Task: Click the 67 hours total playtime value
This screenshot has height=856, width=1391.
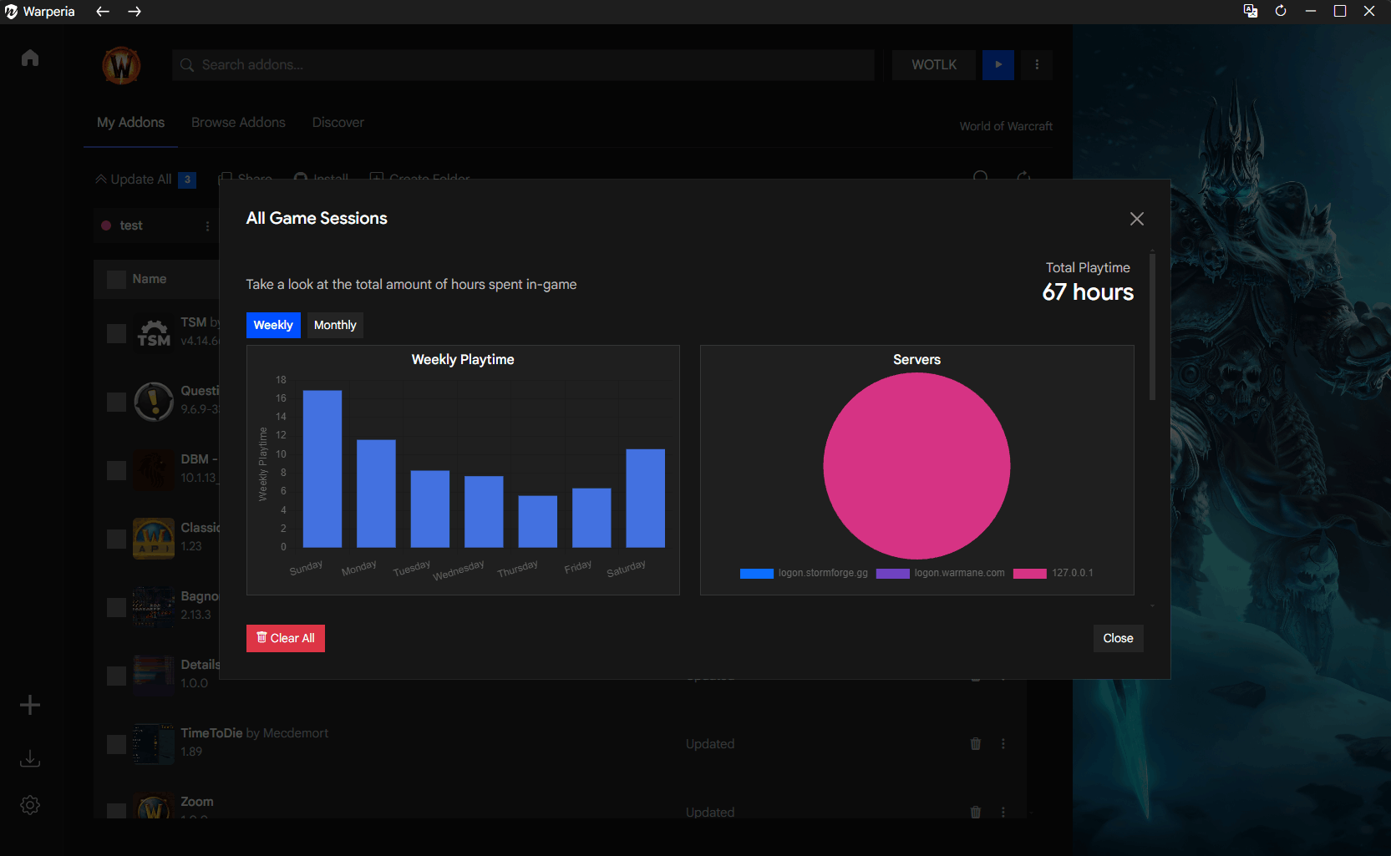Action: (x=1088, y=292)
